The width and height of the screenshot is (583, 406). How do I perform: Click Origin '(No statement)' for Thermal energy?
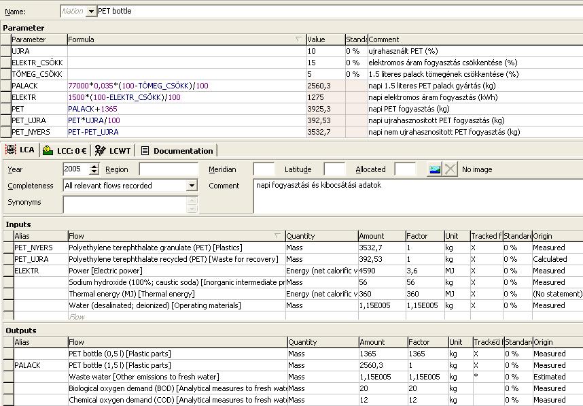pyautogui.click(x=557, y=294)
